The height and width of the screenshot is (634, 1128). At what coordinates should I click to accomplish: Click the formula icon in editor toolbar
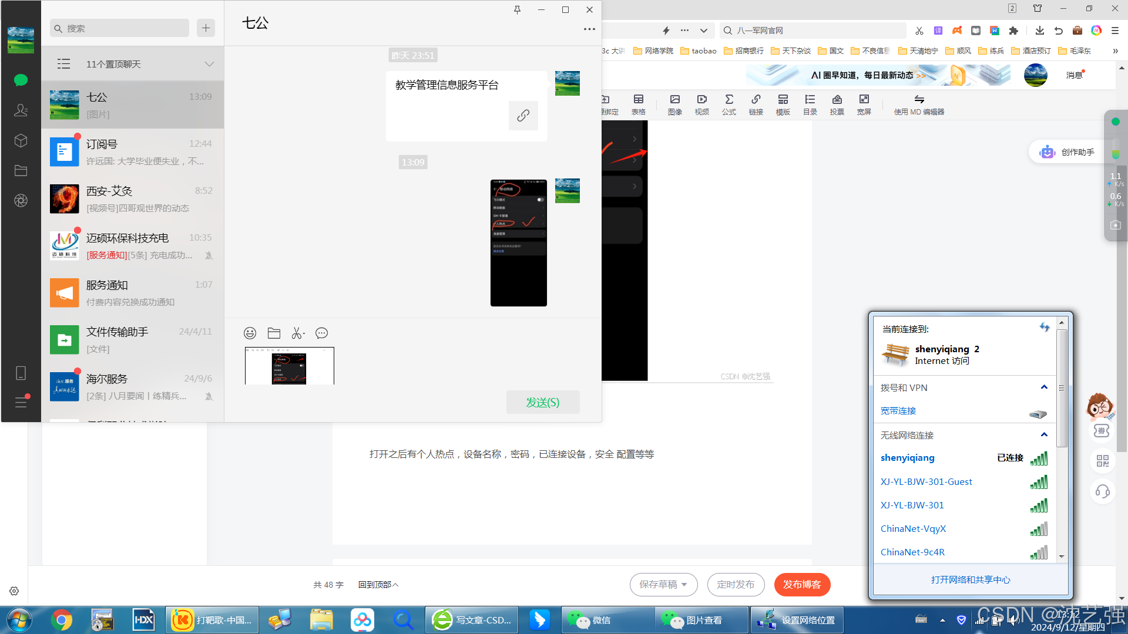728,104
